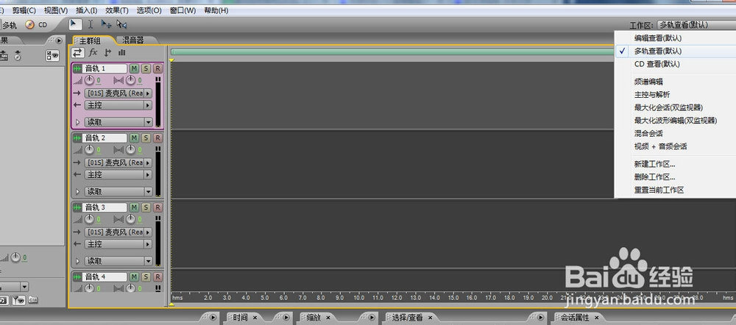The width and height of the screenshot is (736, 325).
Task: Show the fx effects track controls
Action: point(93,52)
